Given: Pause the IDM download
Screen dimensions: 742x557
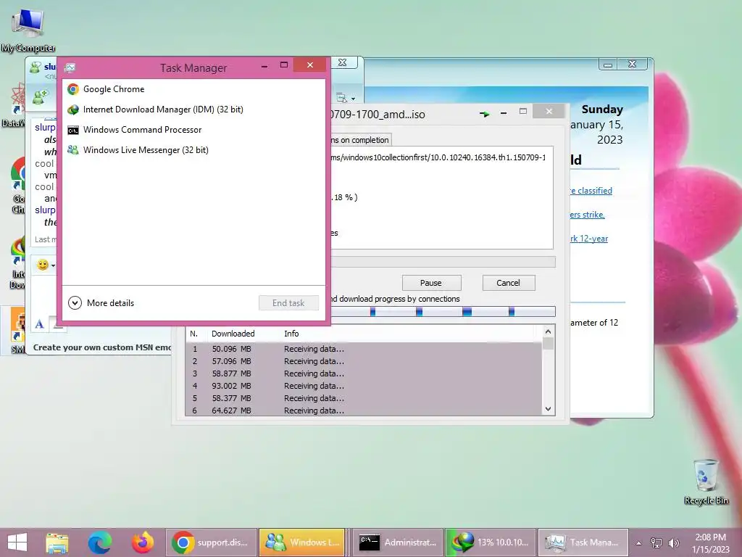Looking at the screenshot, I should tap(431, 283).
